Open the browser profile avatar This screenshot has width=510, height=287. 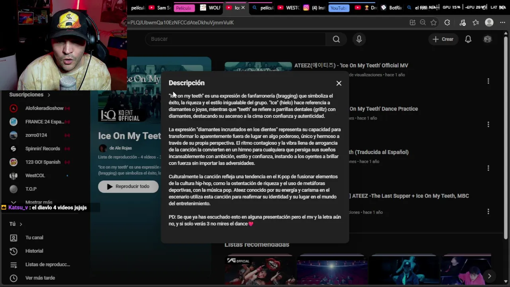coord(489,23)
